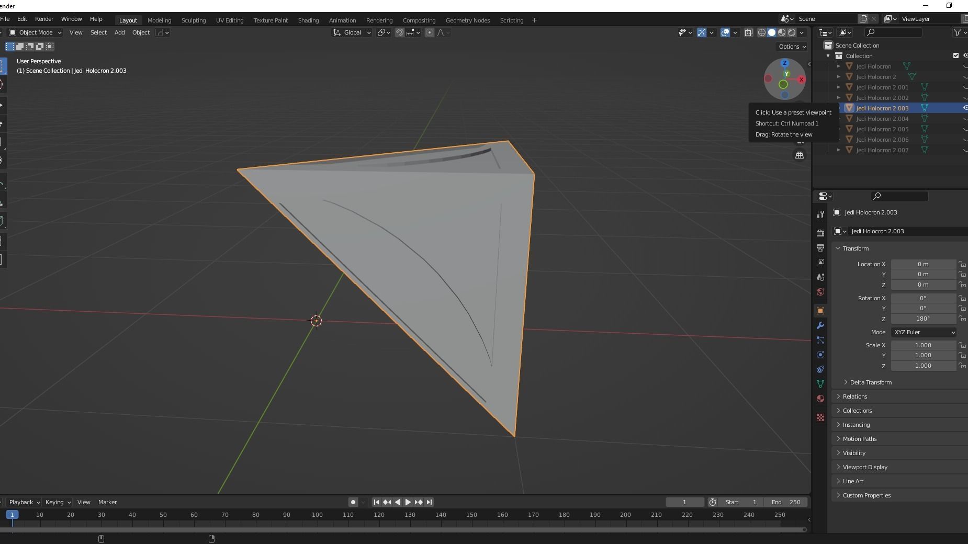
Task: Click the perspective/orthographic grid icon in viewport
Action: [800, 155]
